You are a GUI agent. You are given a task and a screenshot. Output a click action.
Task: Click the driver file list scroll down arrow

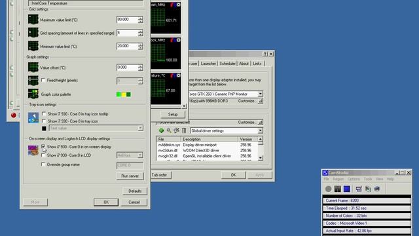261,158
